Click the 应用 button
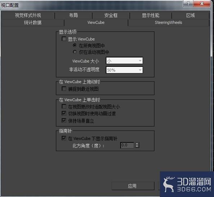Screen dimensions: 214x197 [x=133, y=186]
